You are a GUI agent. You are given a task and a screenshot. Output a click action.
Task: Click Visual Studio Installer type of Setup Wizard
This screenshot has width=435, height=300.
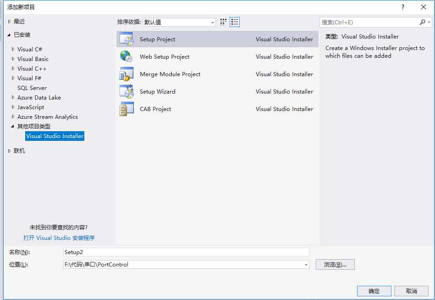[284, 92]
